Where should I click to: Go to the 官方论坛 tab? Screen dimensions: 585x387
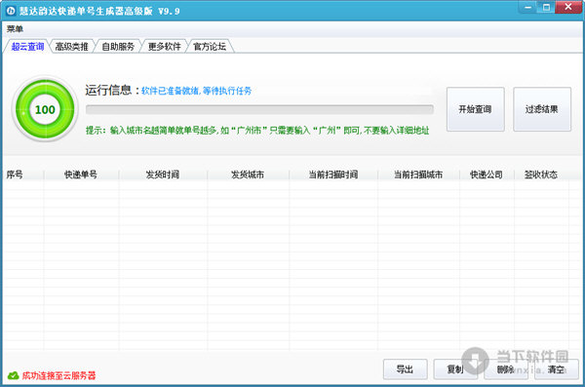click(x=210, y=47)
